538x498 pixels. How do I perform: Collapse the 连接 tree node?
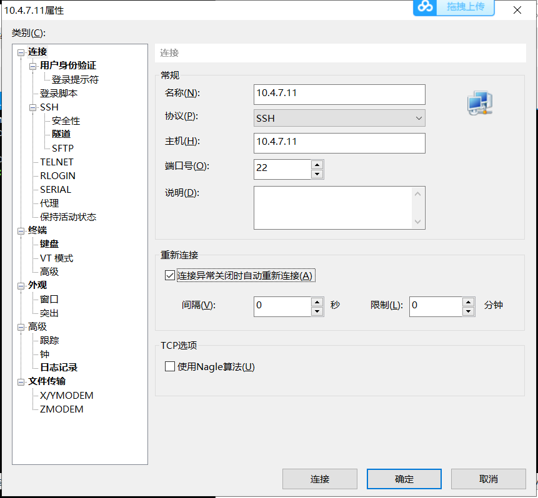21,52
